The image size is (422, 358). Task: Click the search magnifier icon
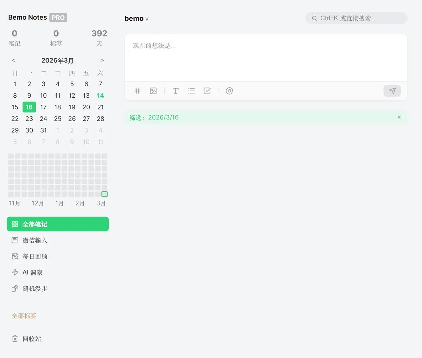(314, 18)
